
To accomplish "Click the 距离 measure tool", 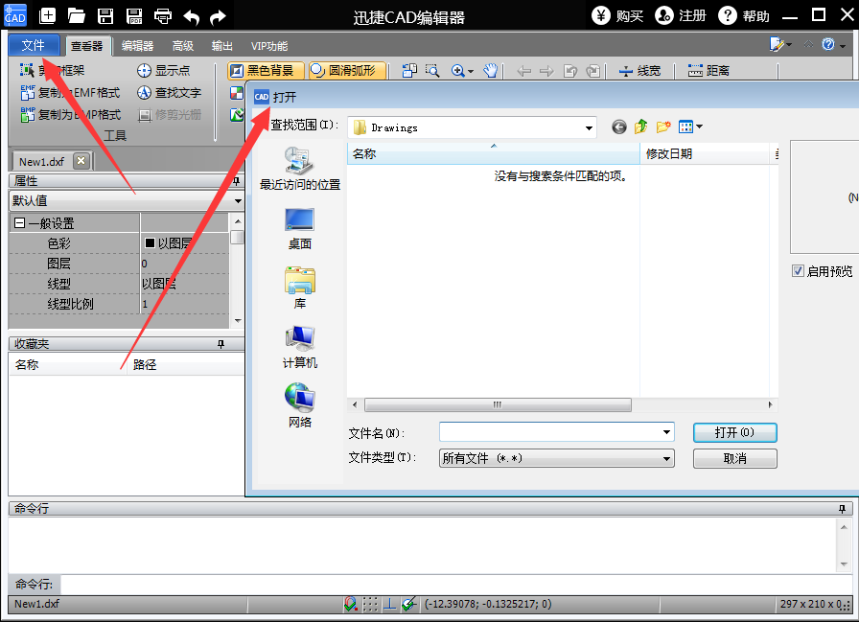I will [x=708, y=71].
